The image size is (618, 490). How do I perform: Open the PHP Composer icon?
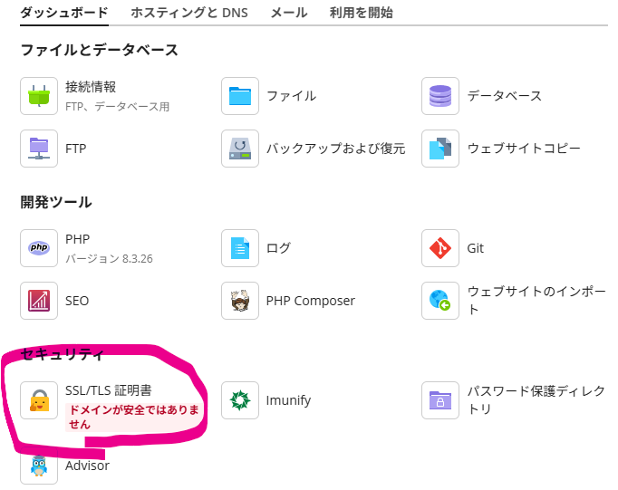(x=240, y=301)
